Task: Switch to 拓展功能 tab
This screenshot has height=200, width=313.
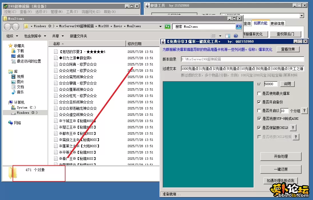Action: (x=260, y=23)
